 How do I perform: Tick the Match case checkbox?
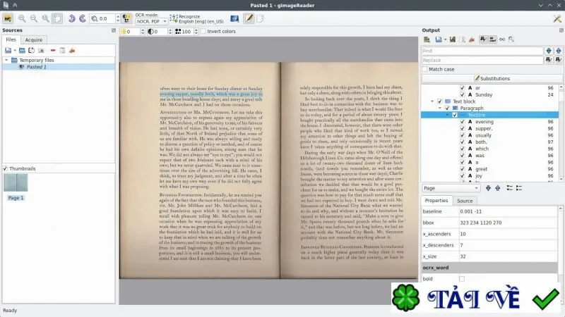click(x=425, y=69)
